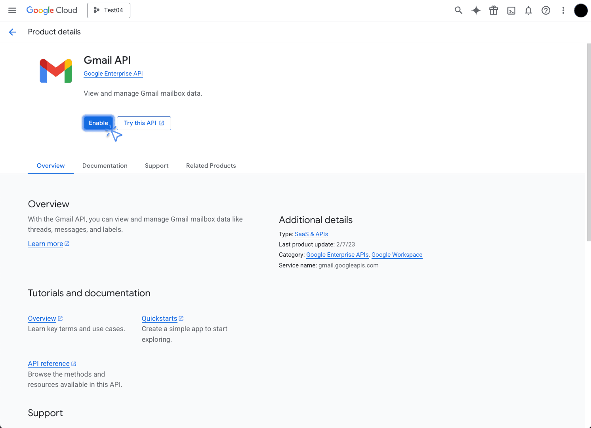Click 'View and manage Gmail mailbox data.' text
Image resolution: width=591 pixels, height=428 pixels.
pyautogui.click(x=143, y=93)
